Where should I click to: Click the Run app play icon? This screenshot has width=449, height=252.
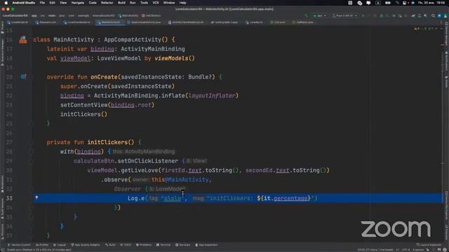point(363,15)
